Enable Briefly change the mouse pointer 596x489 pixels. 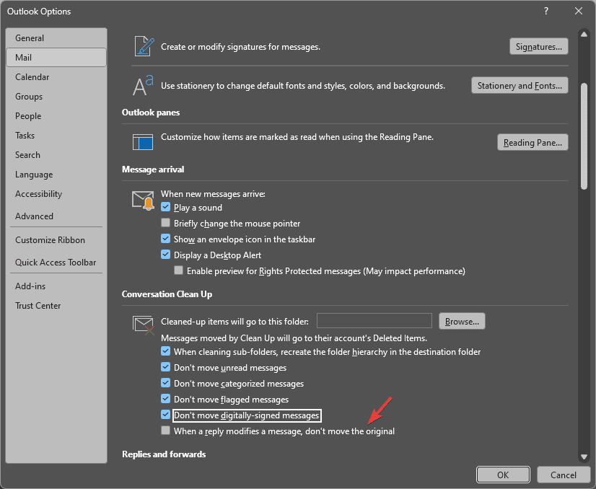point(165,223)
